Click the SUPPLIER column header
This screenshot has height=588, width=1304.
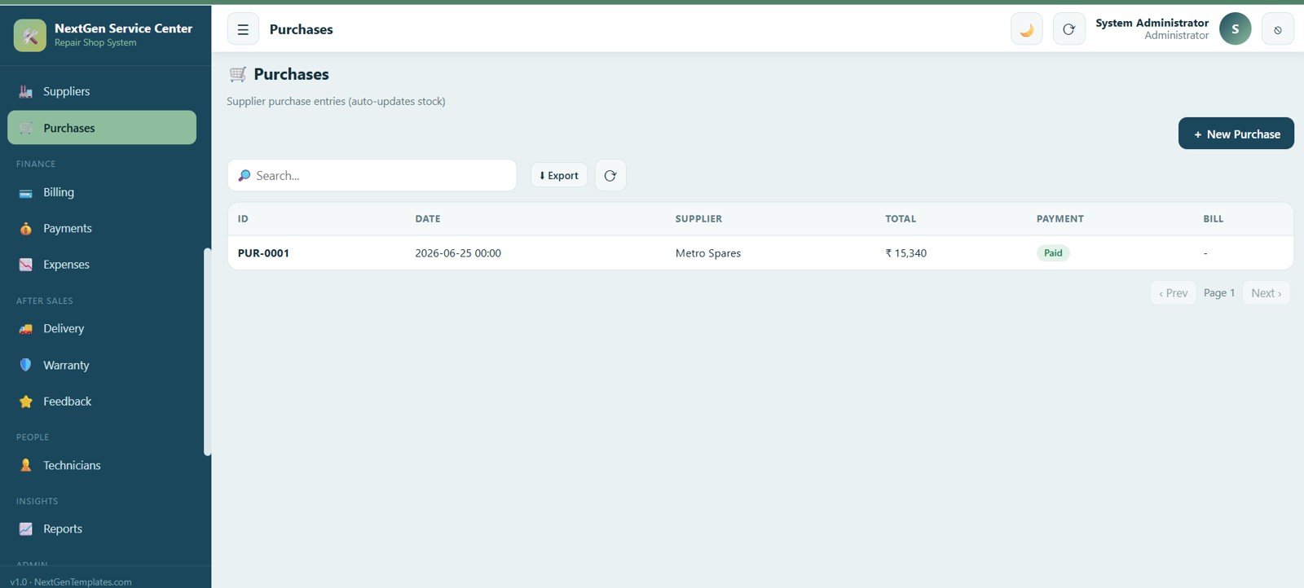pyautogui.click(x=698, y=219)
